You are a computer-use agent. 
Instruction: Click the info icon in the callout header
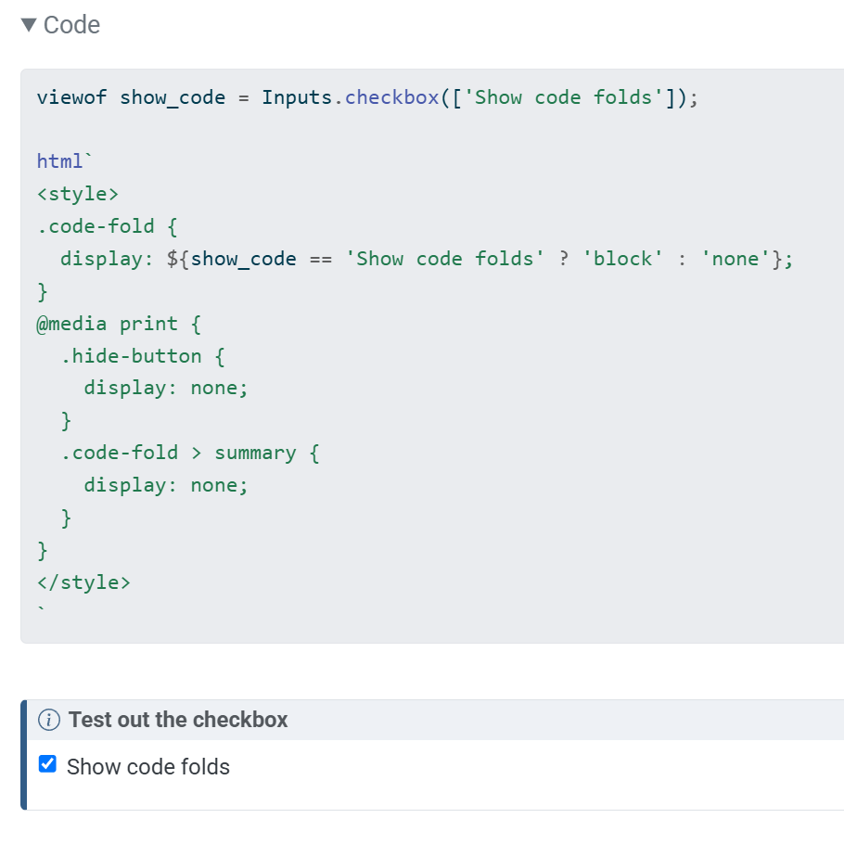point(50,720)
